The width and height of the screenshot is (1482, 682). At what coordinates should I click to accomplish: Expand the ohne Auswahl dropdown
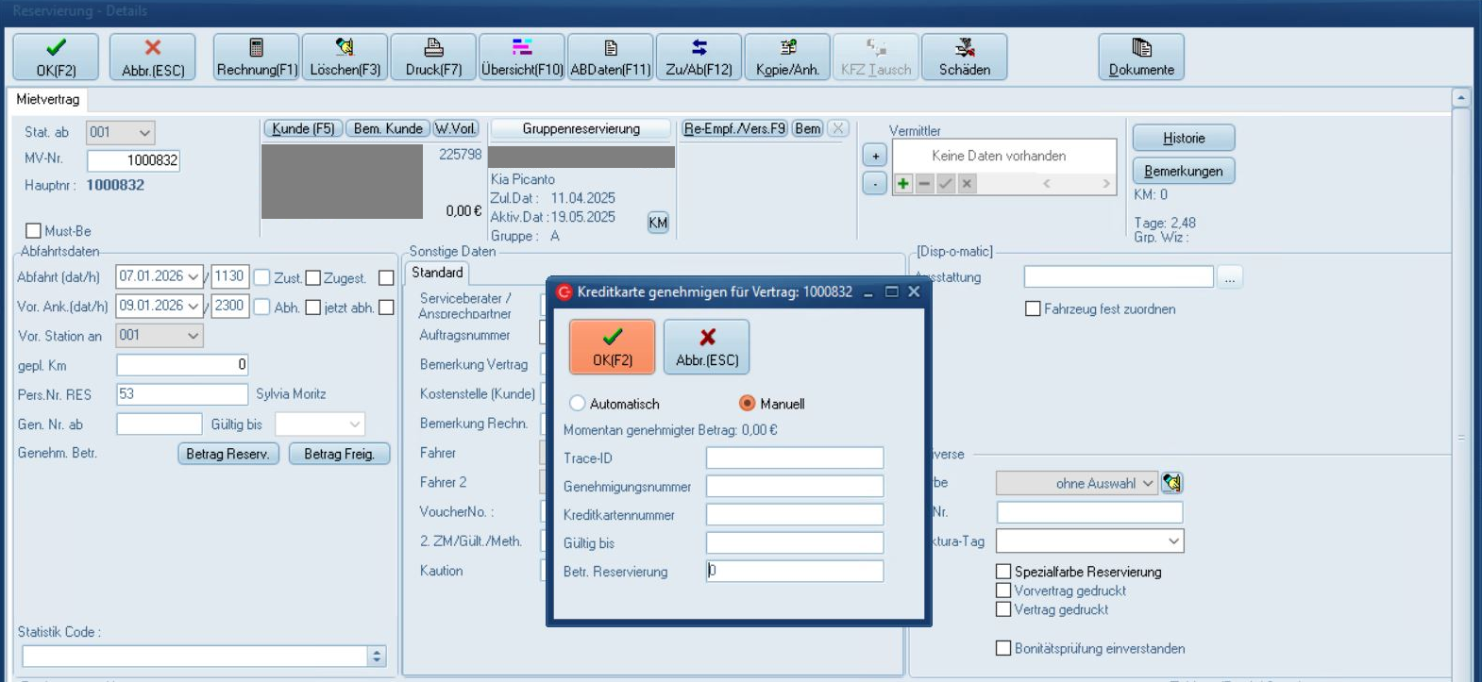pos(1148,483)
